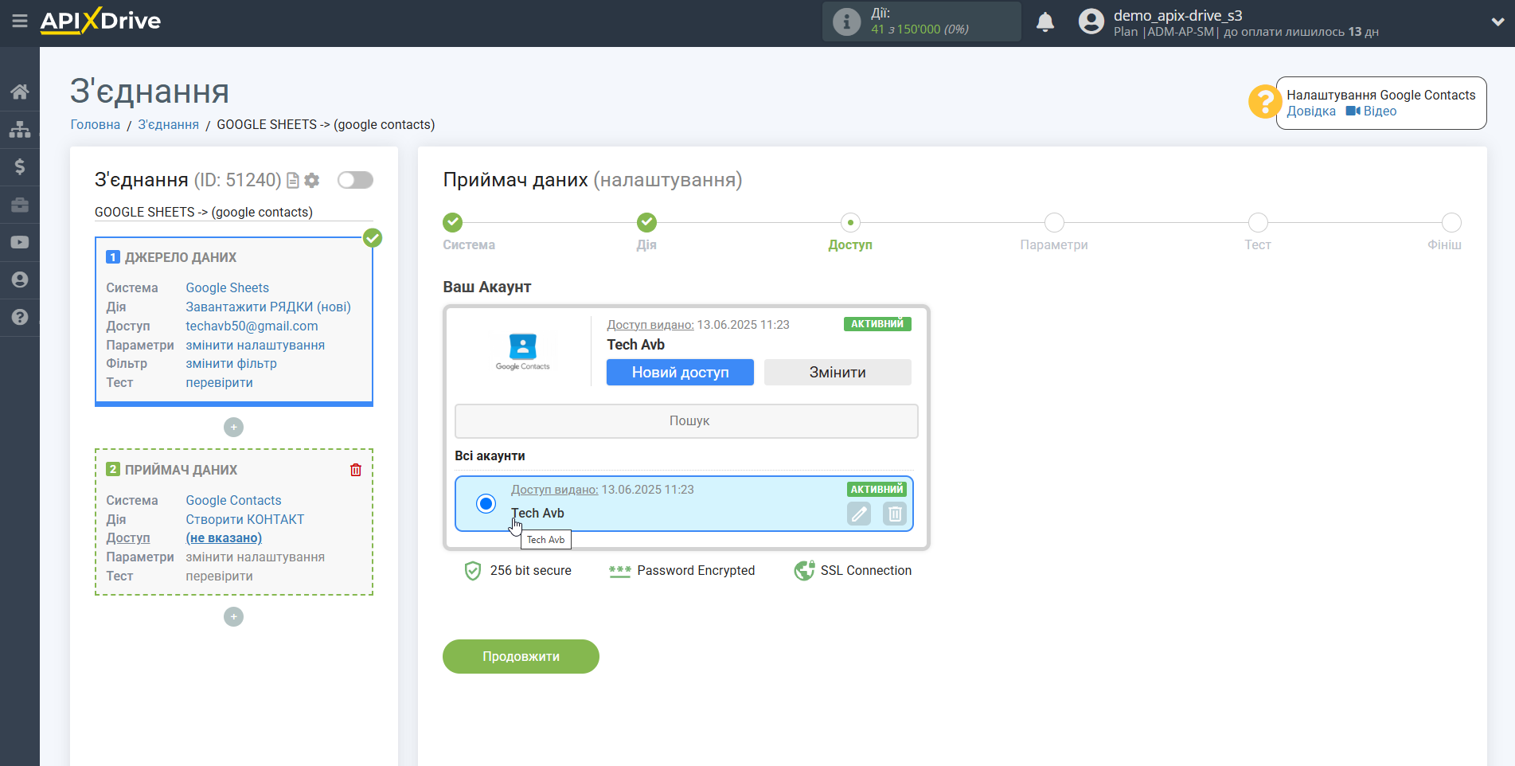The height and width of the screenshot is (766, 1515).
Task: Edit the Tech Avb account pencil icon
Action: tap(859, 514)
